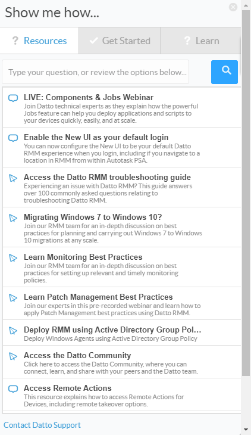Click paper plane icon beside Patch Management
This screenshot has width=251, height=435.
point(13,298)
